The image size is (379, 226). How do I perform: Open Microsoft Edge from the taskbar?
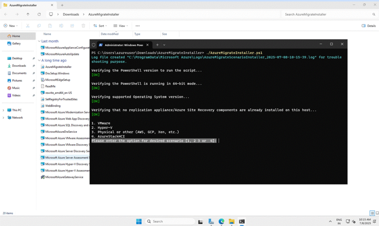coord(221,221)
